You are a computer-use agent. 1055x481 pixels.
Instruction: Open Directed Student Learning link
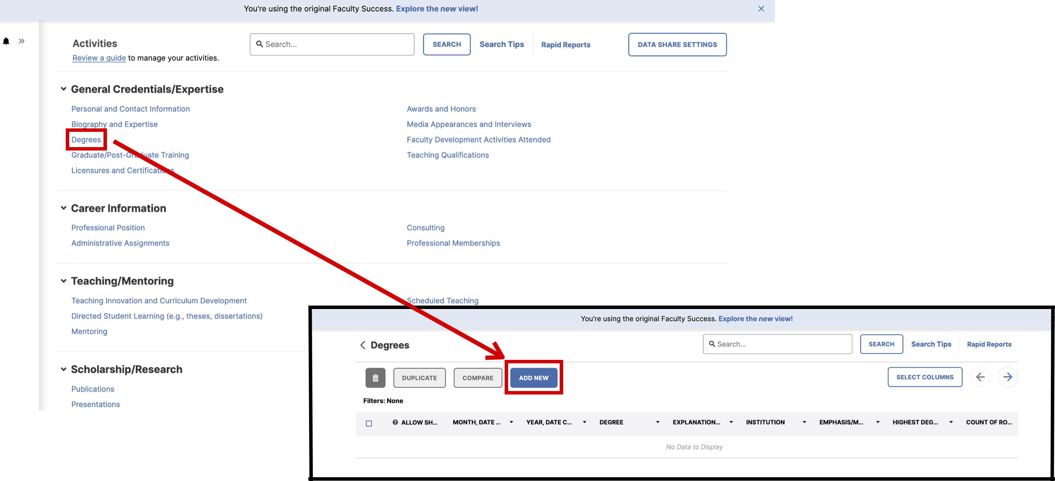click(x=167, y=316)
